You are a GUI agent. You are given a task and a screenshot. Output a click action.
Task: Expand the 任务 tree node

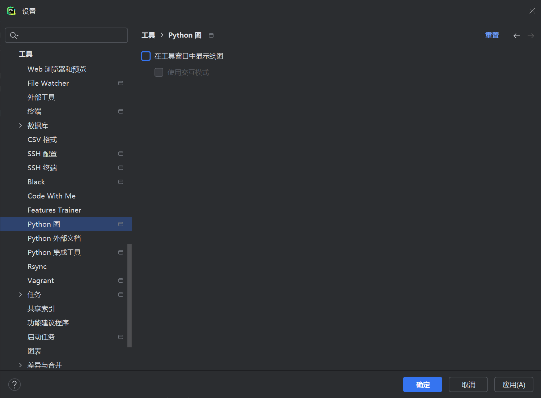(20, 295)
